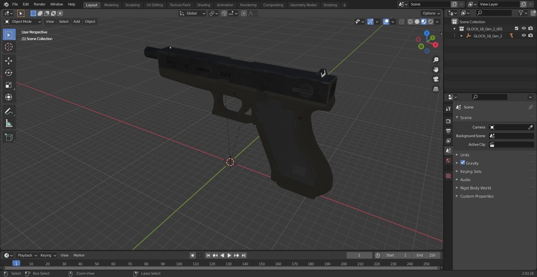Activate the Move tool
This screenshot has width=537, height=277.
point(9,61)
